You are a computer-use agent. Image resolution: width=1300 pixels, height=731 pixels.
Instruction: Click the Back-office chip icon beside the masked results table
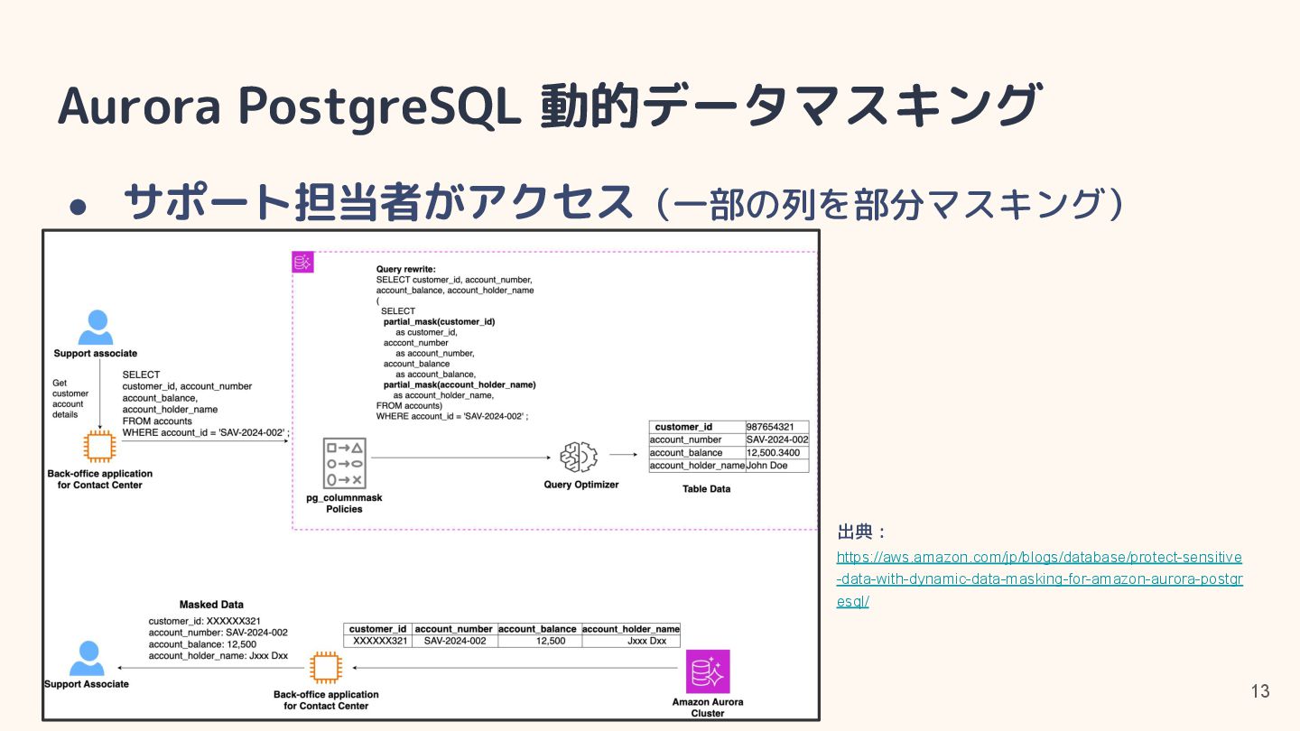[x=325, y=668]
